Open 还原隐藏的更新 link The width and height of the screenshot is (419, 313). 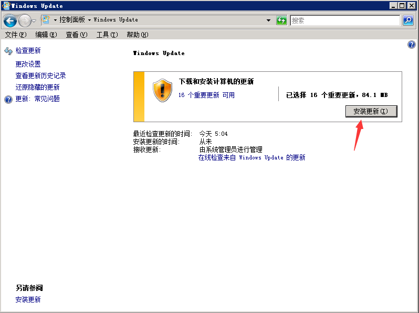(x=37, y=87)
